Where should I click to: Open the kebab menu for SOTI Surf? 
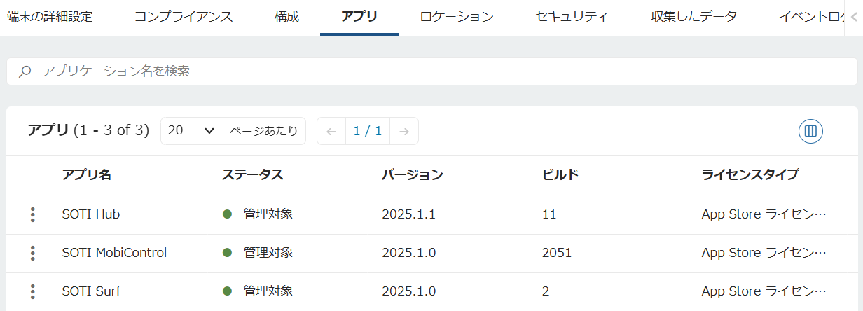(x=33, y=292)
